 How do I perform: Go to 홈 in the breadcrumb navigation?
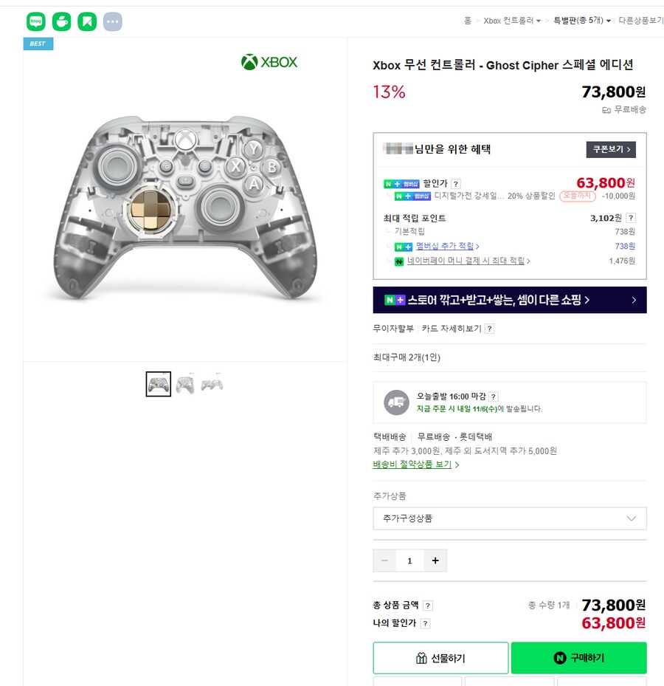pos(468,21)
